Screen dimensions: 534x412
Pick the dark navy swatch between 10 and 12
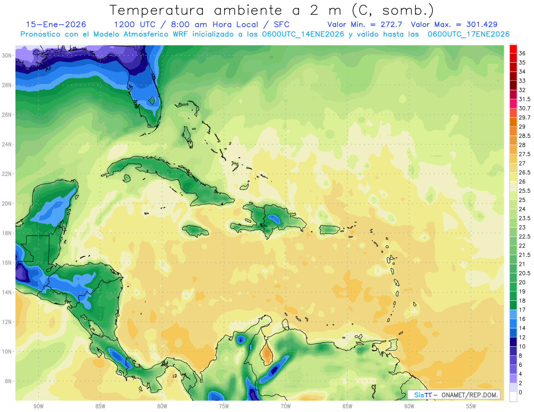[513, 342]
